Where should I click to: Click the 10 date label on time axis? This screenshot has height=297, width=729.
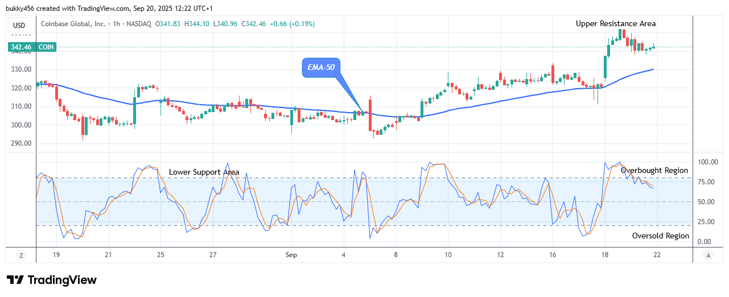tap(448, 255)
